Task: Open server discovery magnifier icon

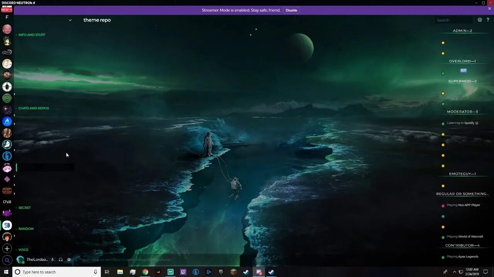Action: [7, 260]
